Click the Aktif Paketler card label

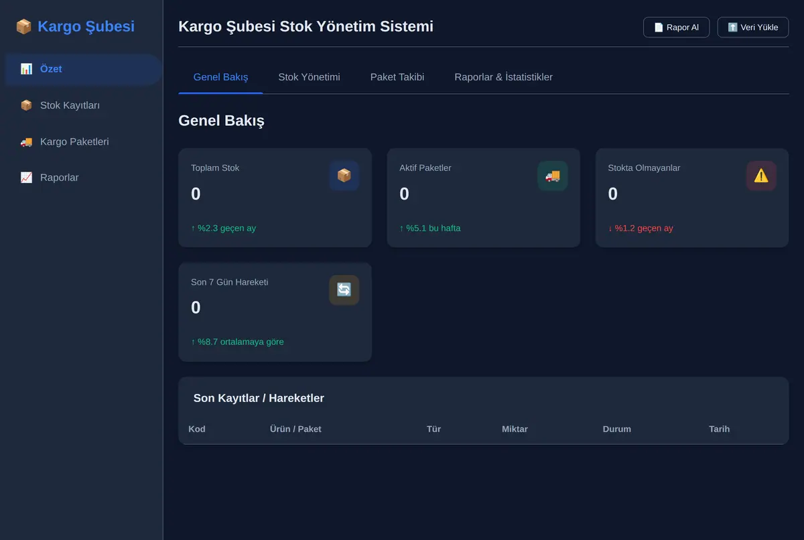[x=425, y=168]
